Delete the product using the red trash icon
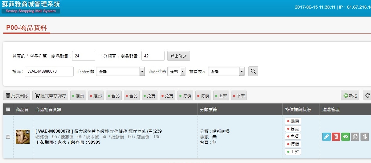Image resolution: width=371 pixels, height=163 pixels. 336,137
